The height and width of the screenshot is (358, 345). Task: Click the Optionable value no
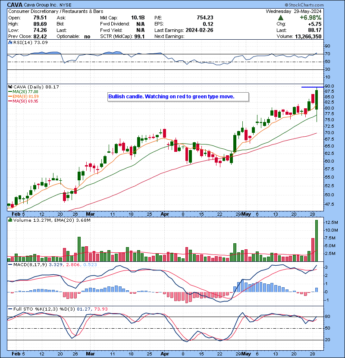click(x=87, y=37)
